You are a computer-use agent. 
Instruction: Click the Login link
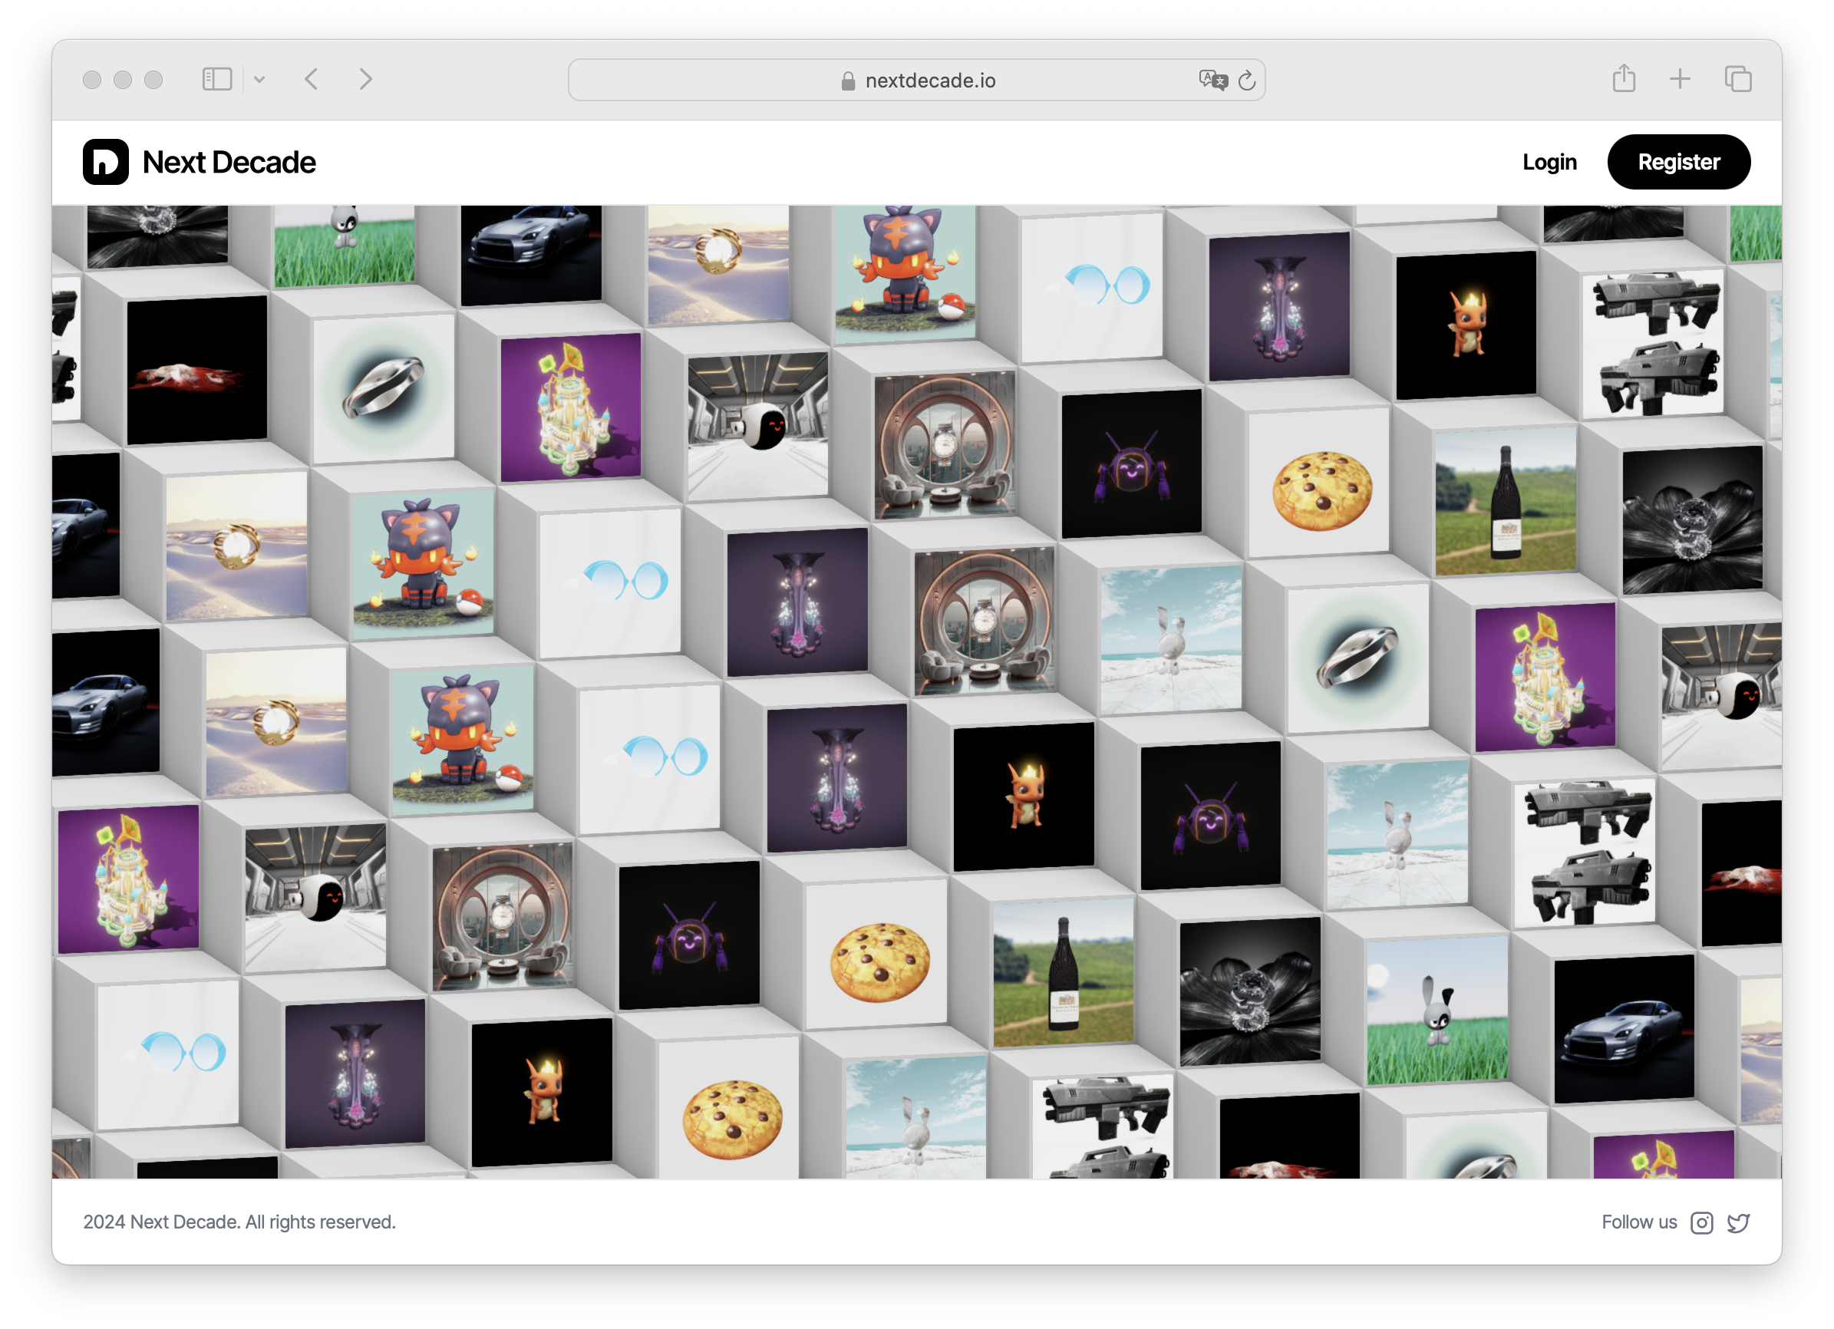1549,163
